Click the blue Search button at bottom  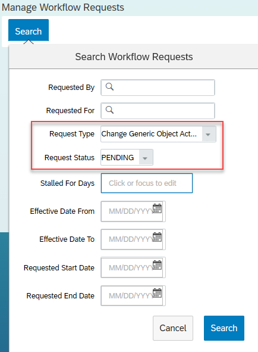coord(224,328)
